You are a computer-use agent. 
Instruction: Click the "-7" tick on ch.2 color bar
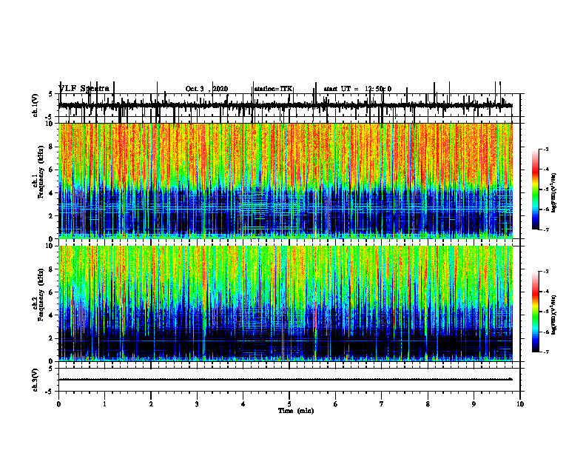(546, 352)
